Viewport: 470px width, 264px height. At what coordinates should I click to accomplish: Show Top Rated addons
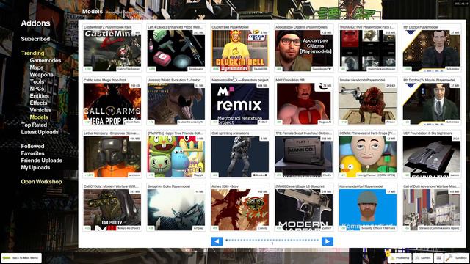34,125
